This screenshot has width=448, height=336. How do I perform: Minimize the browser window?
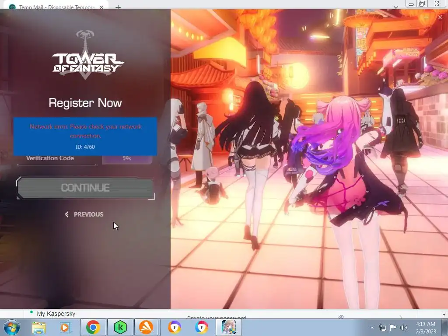tap(411, 4)
